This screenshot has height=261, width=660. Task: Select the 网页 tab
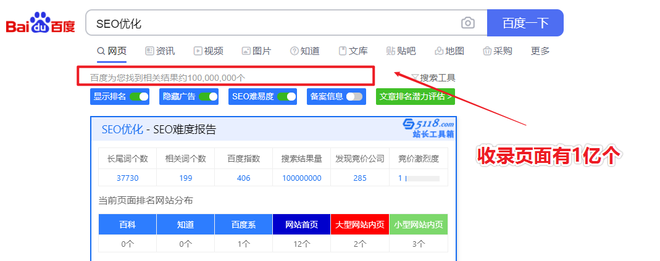112,51
